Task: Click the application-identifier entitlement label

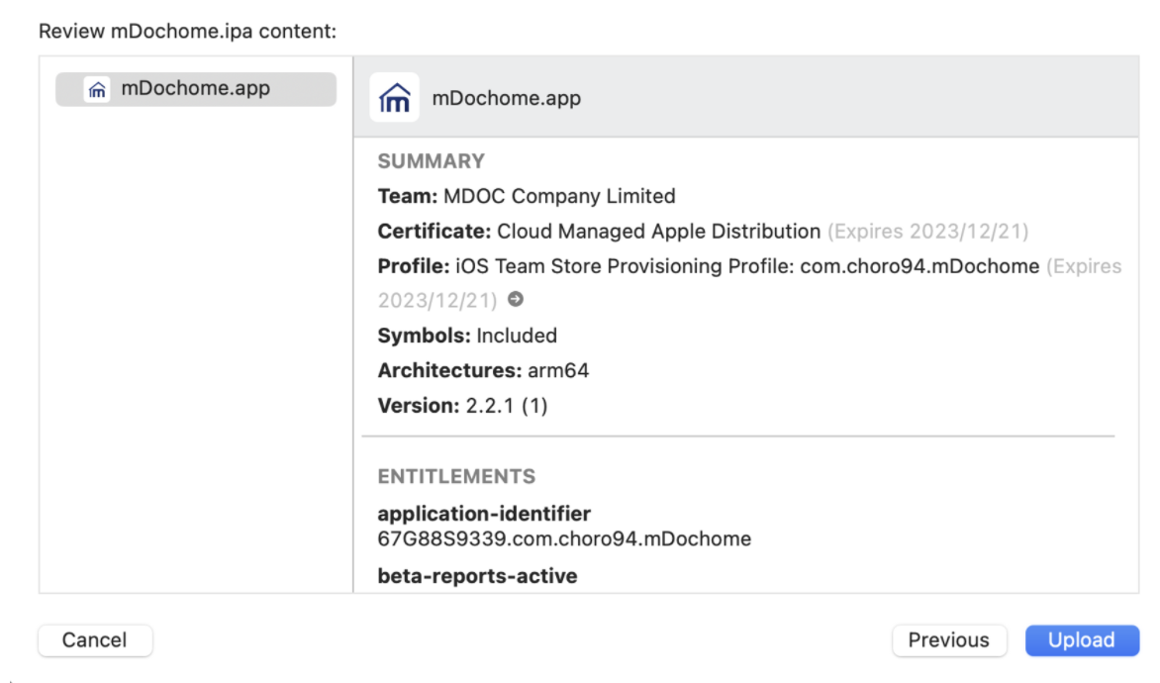Action: pos(484,514)
